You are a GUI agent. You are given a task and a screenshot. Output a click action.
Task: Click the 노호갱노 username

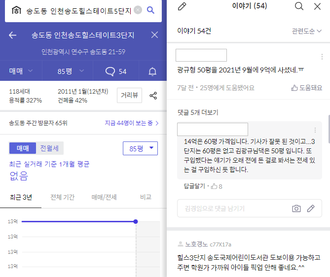[x=196, y=244]
